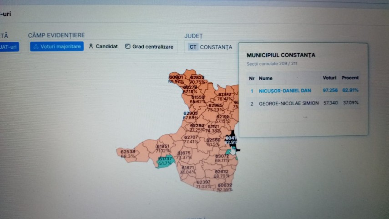Switch highlight field to Candidat

(x=103, y=46)
